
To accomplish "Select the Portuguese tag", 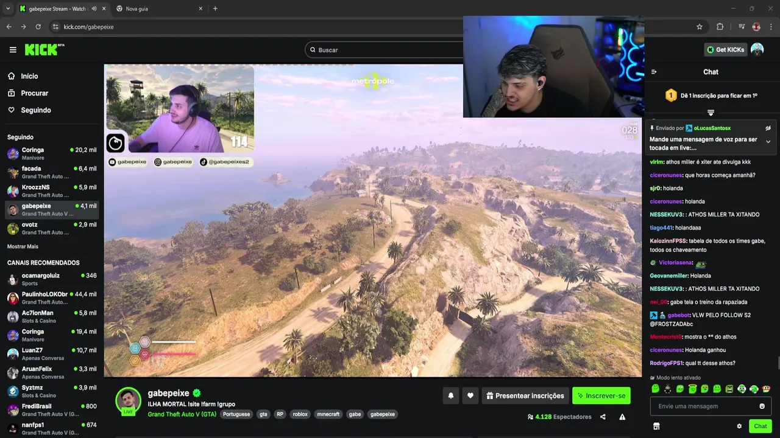I will (x=236, y=414).
